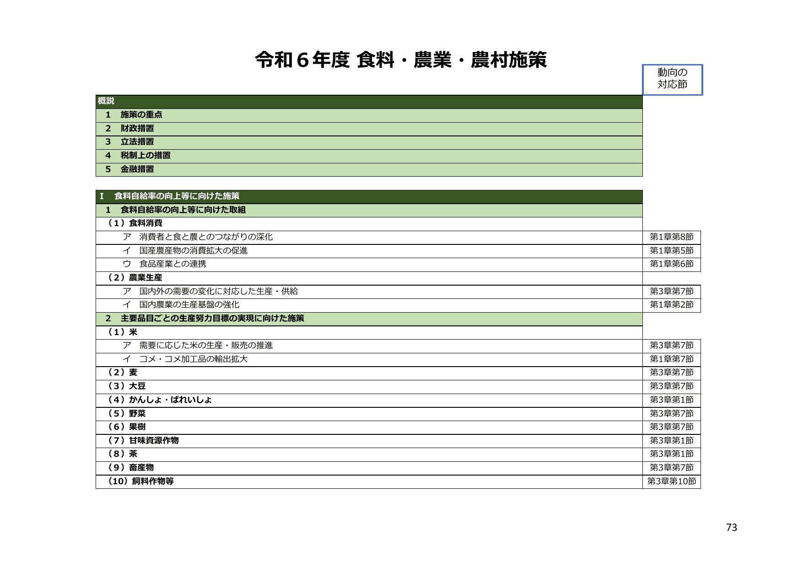The height and width of the screenshot is (568, 803).
Task: Open the 第3章第7節 link beside 米 section
Action: [673, 346]
